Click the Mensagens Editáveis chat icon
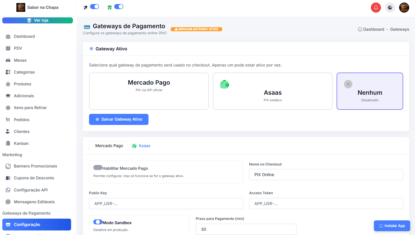This screenshot has width=415, height=235. coord(8,202)
